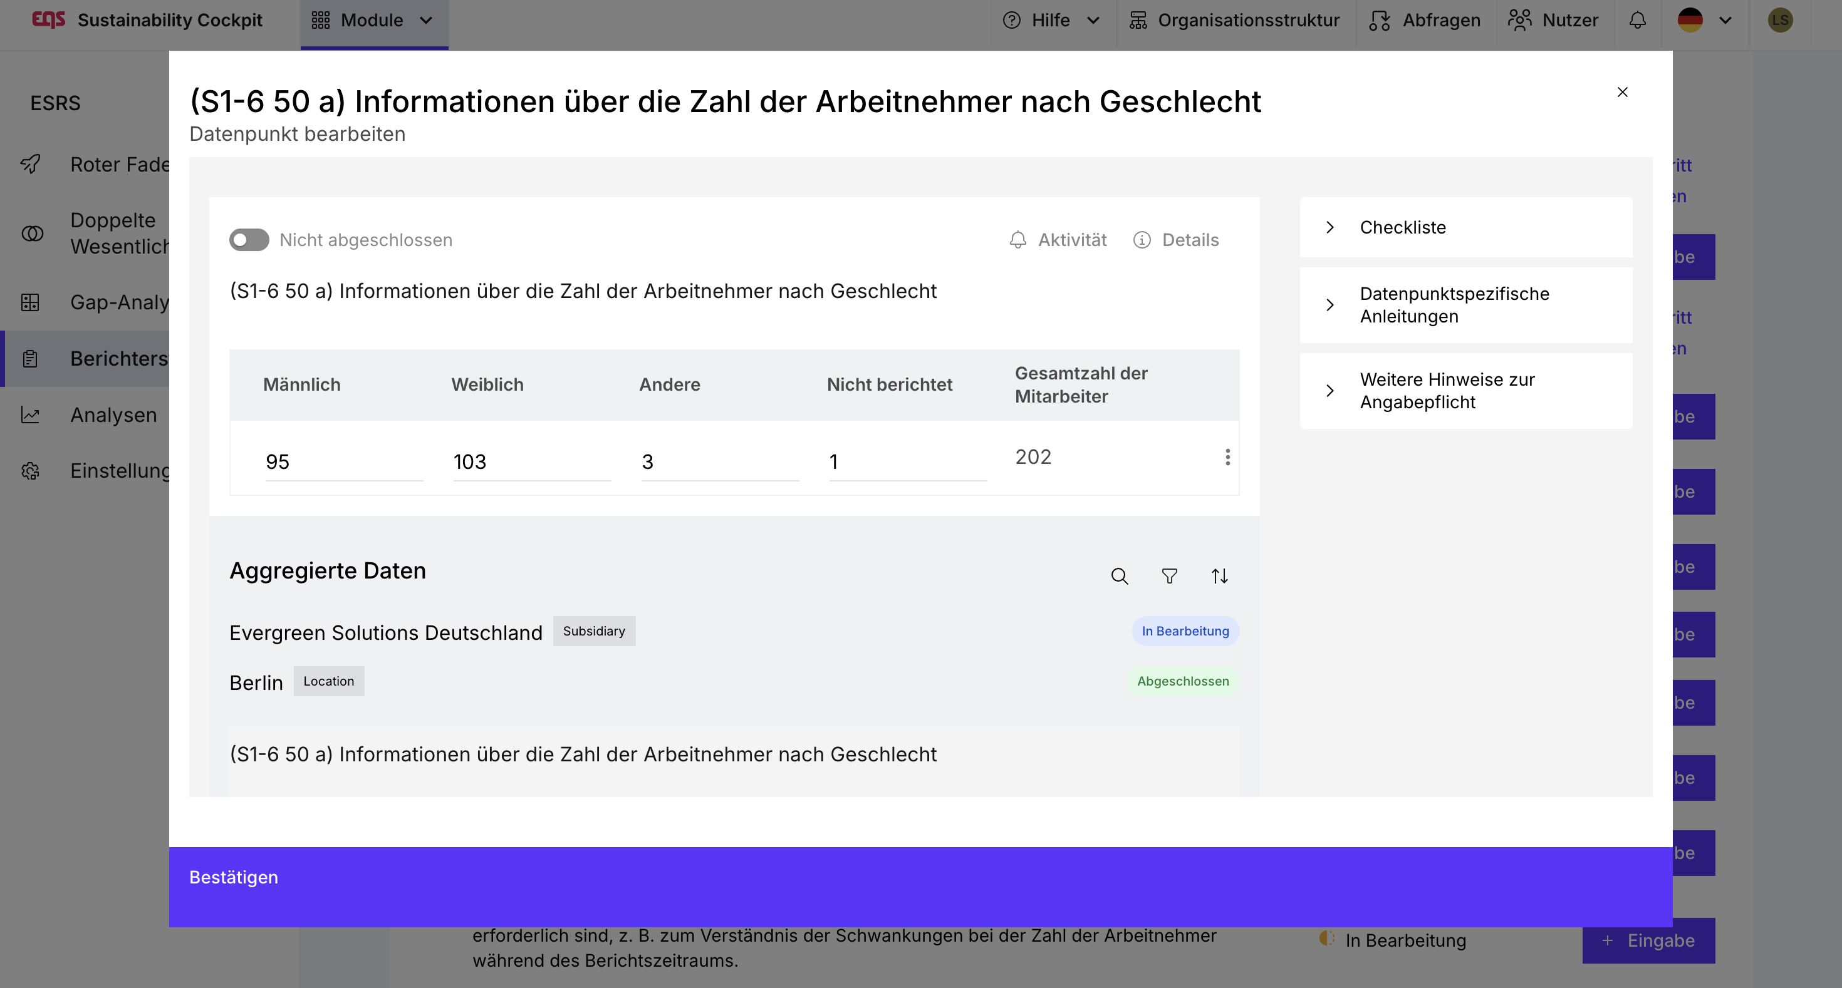The height and width of the screenshot is (988, 1842).
Task: Click search icon in Aggregierte Daten
Action: (1119, 576)
